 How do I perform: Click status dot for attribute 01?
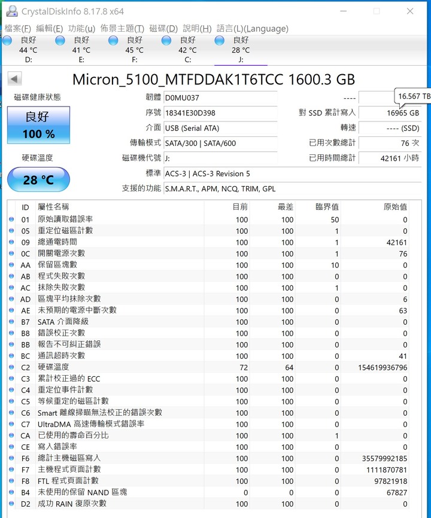(11, 220)
